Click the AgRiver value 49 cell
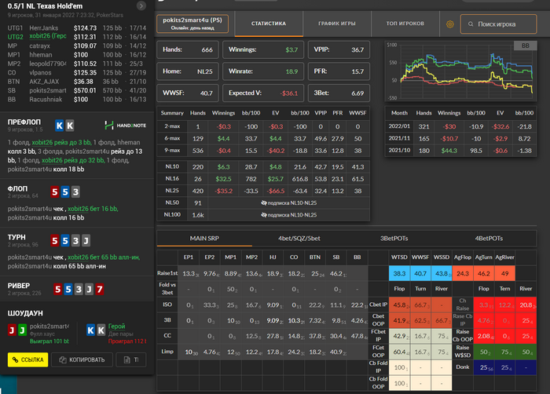 504,273
